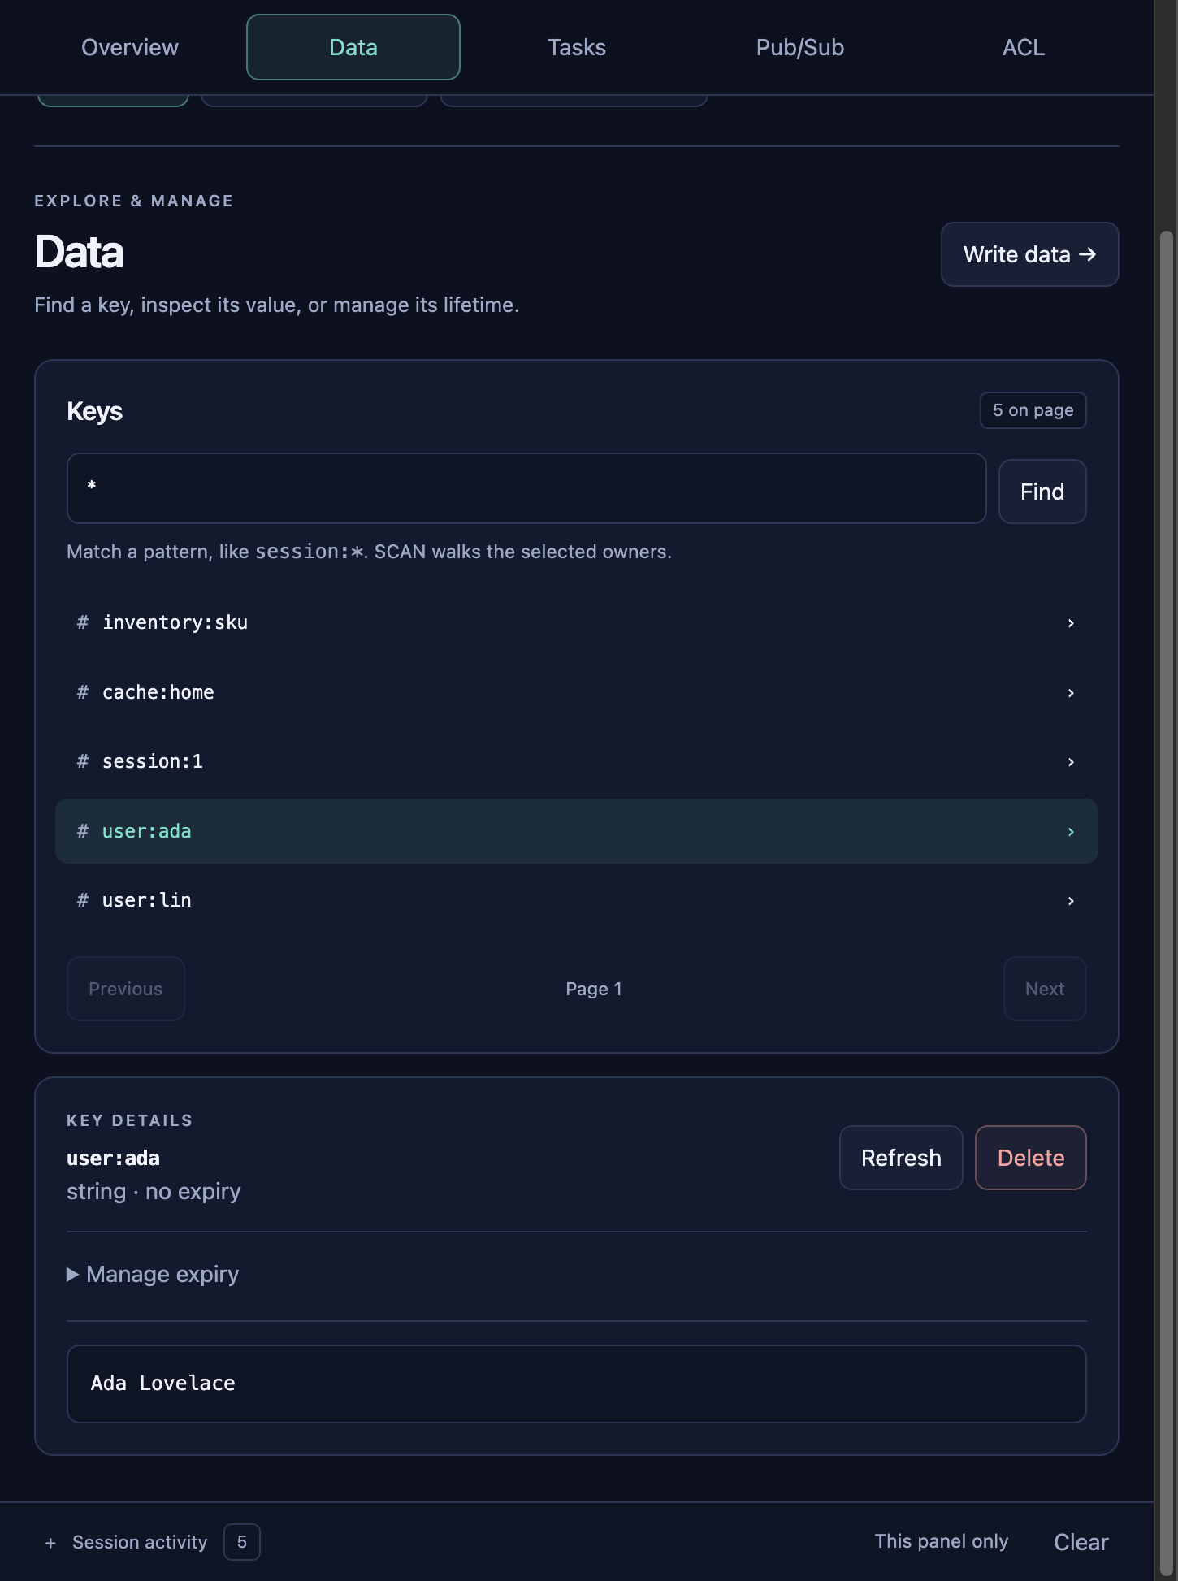1178x1581 pixels.
Task: Click hash icon beside cache:home
Action: (82, 692)
